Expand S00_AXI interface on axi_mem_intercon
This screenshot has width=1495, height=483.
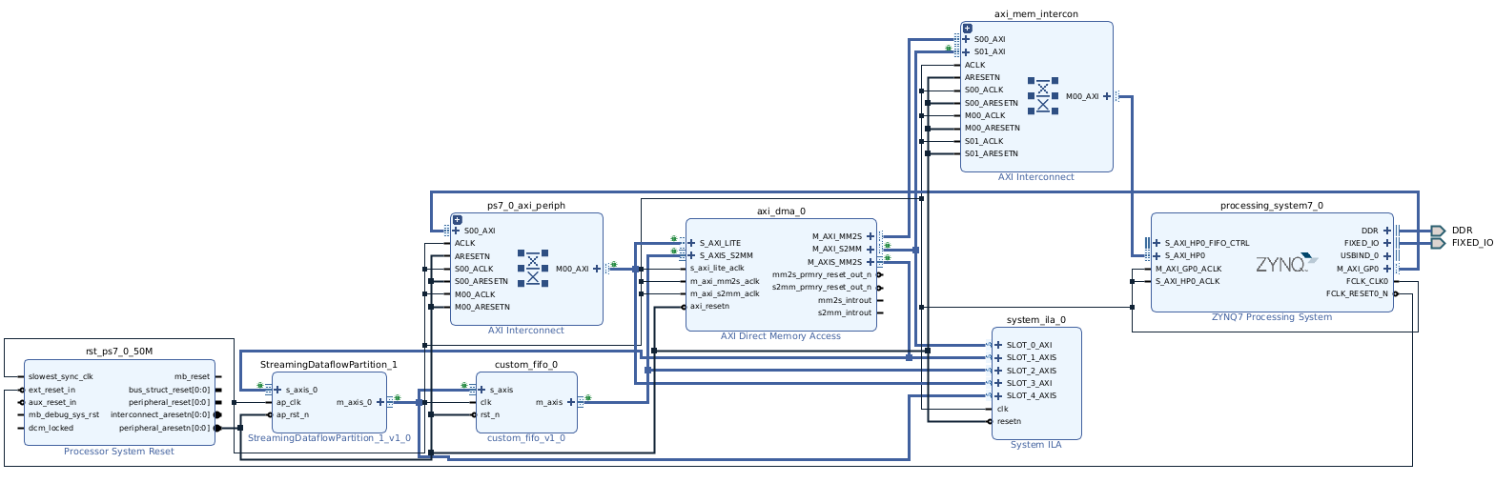[x=966, y=39]
